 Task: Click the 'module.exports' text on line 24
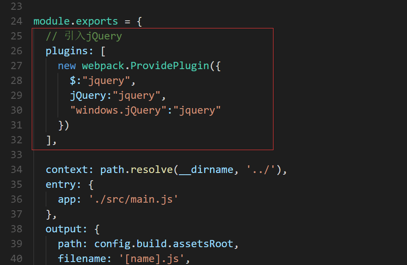[76, 21]
